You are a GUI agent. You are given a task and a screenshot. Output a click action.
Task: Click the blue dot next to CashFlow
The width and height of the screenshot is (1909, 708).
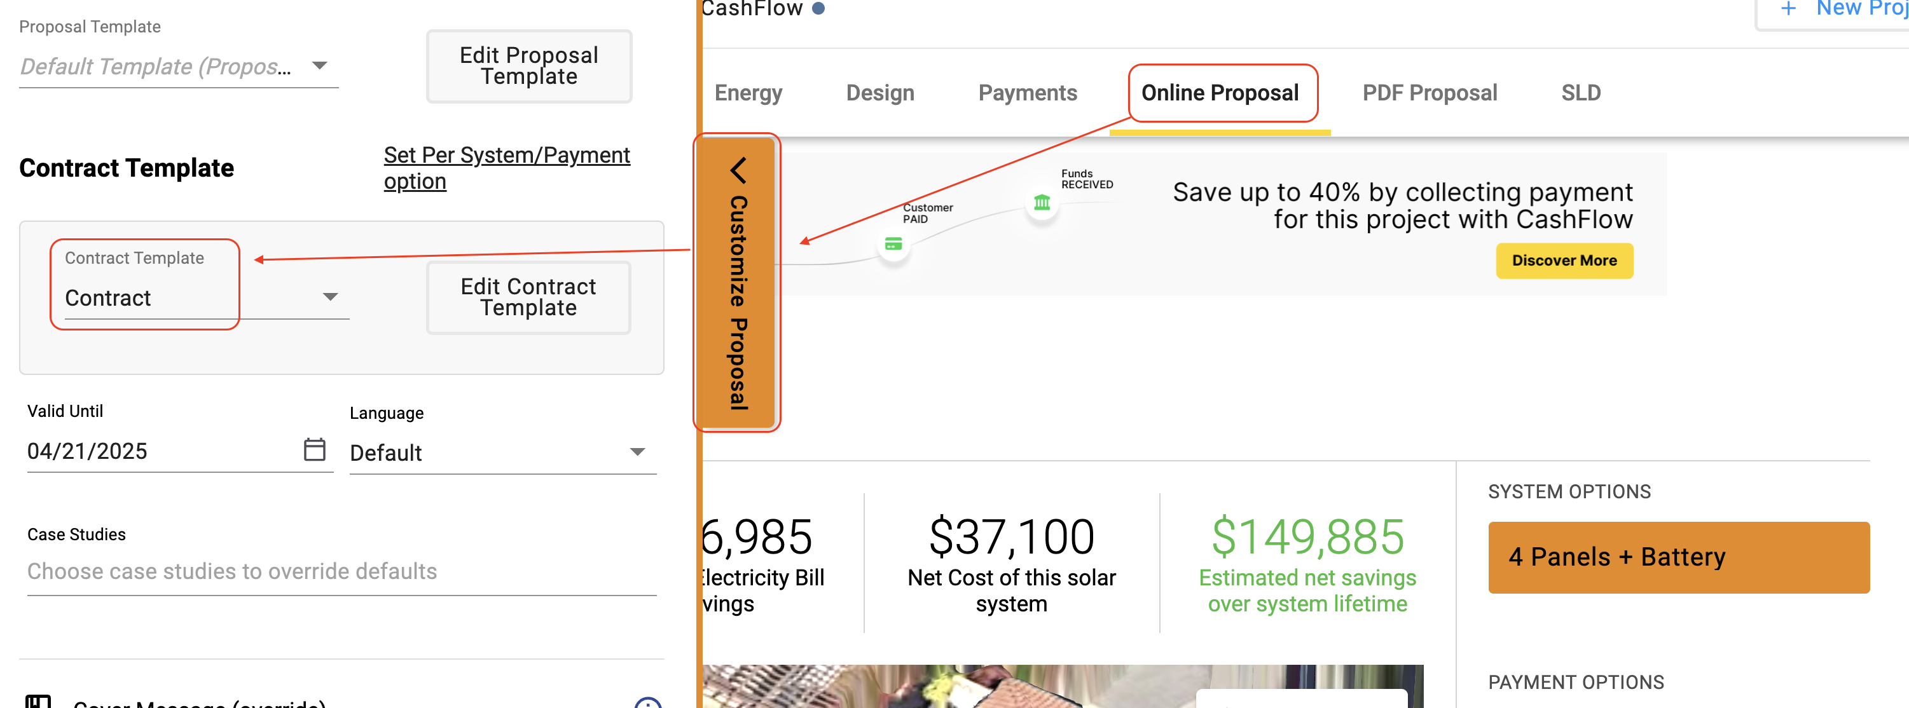coord(818,8)
